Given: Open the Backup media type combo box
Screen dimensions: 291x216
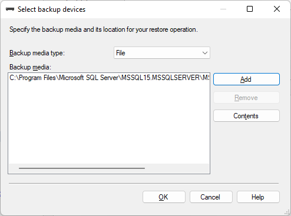Looking at the screenshot, I should pyautogui.click(x=162, y=53).
